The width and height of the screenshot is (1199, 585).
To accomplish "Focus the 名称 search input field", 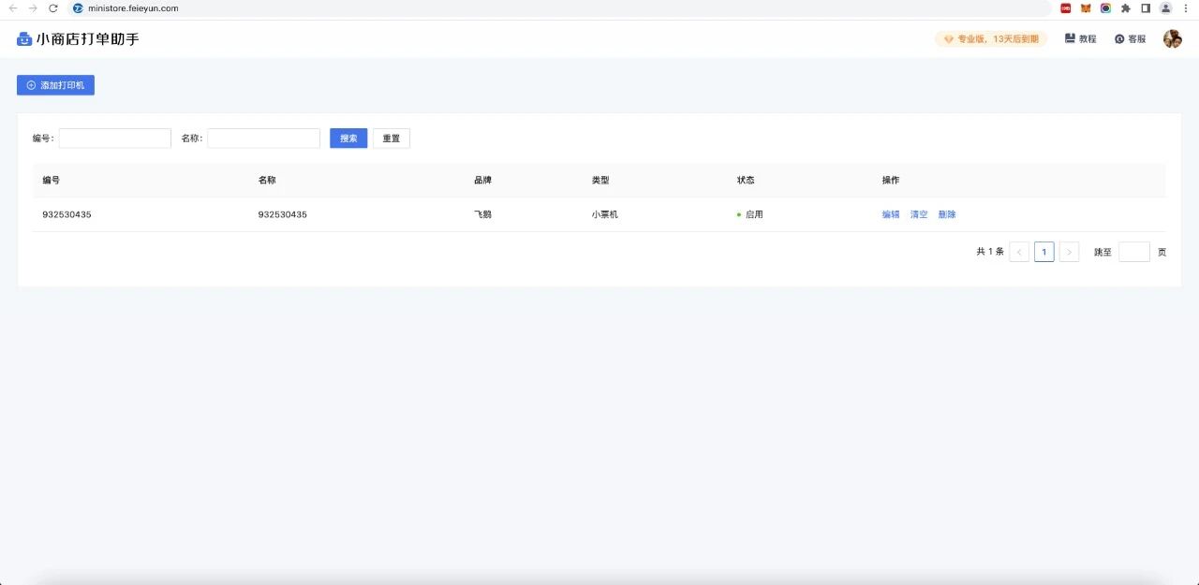I will pos(263,139).
